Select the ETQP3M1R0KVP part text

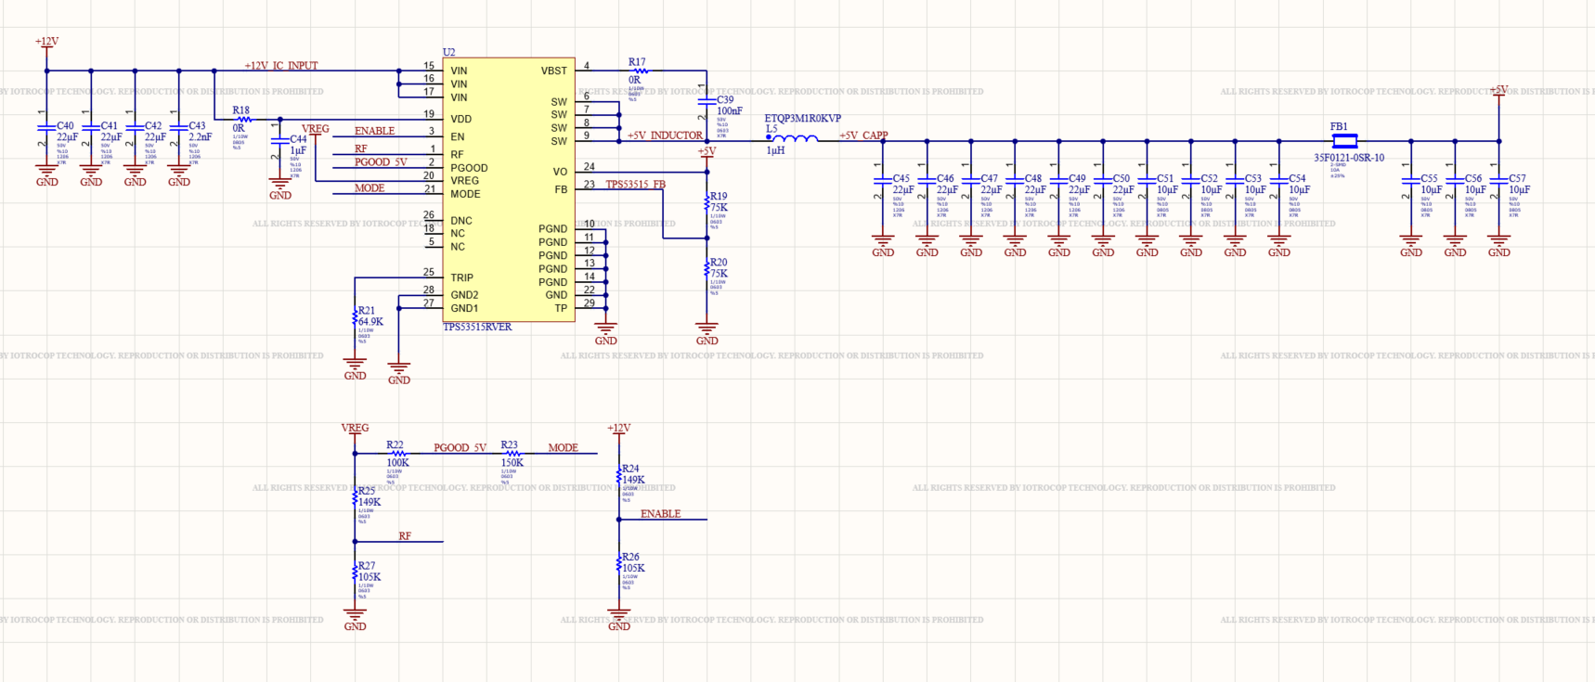[x=803, y=119]
